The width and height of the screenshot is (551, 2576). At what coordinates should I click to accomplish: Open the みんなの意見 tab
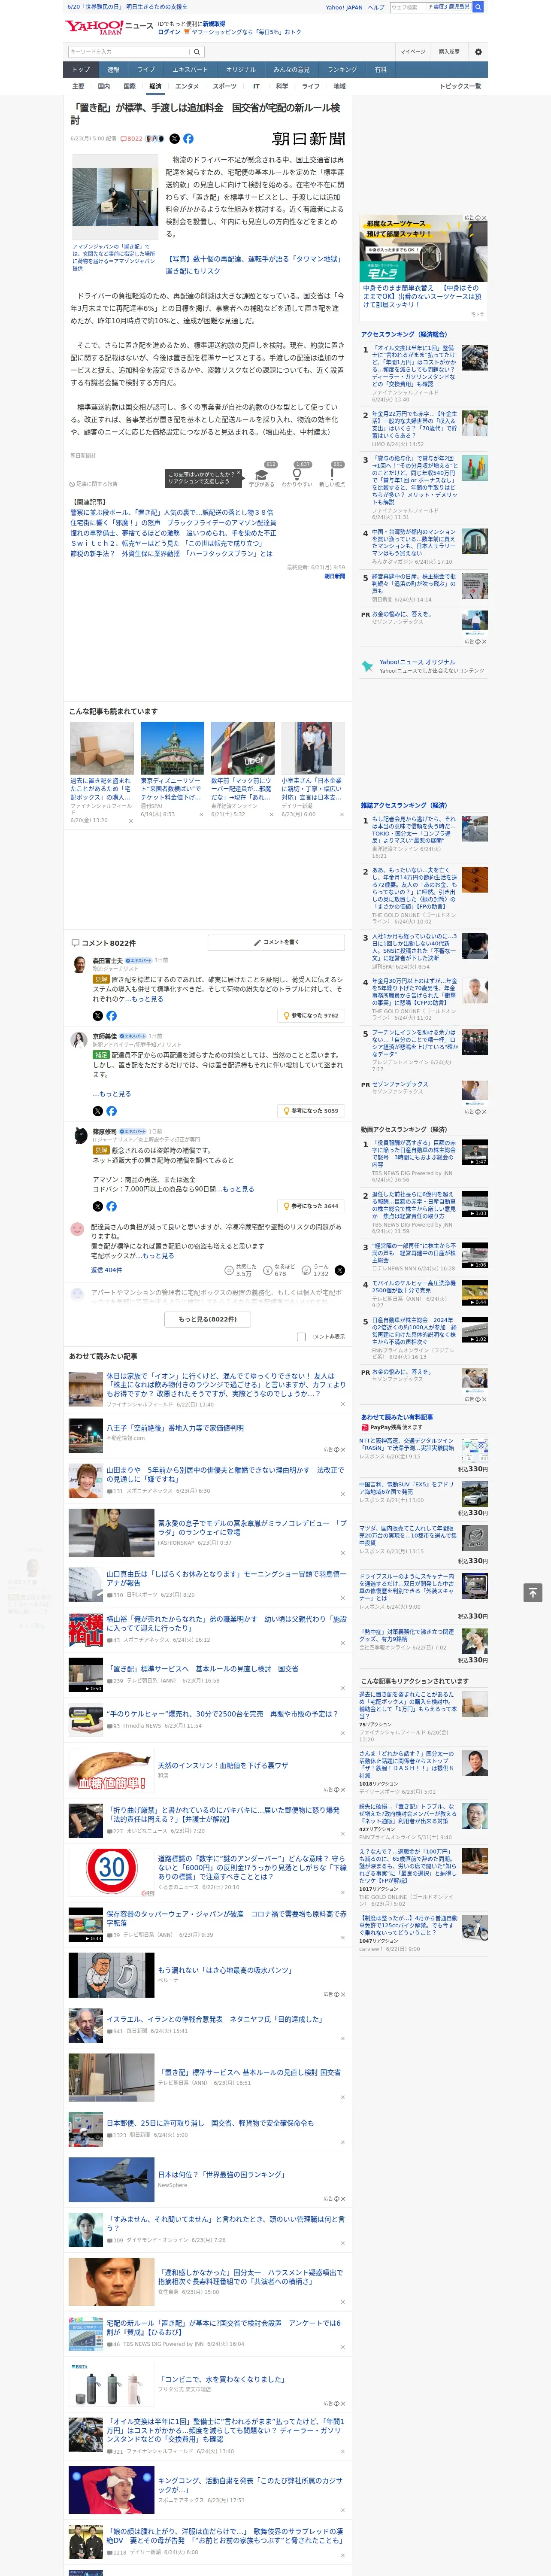292,70
